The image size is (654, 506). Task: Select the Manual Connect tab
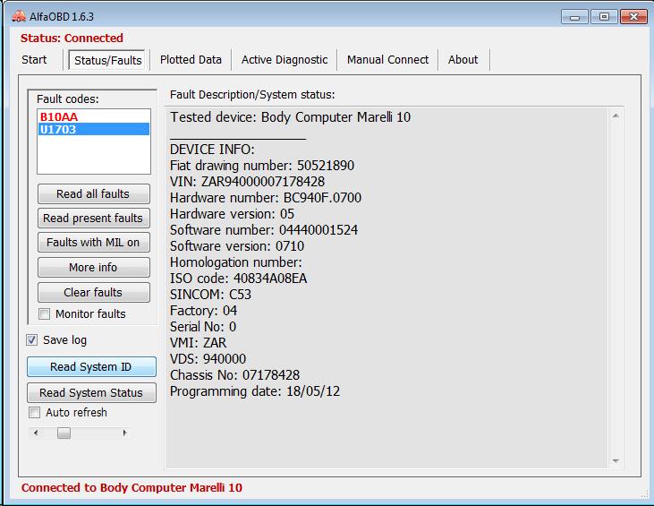387,60
